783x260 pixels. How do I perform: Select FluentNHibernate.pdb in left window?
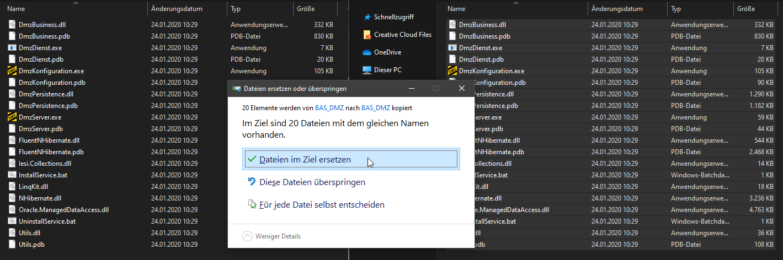click(x=51, y=152)
